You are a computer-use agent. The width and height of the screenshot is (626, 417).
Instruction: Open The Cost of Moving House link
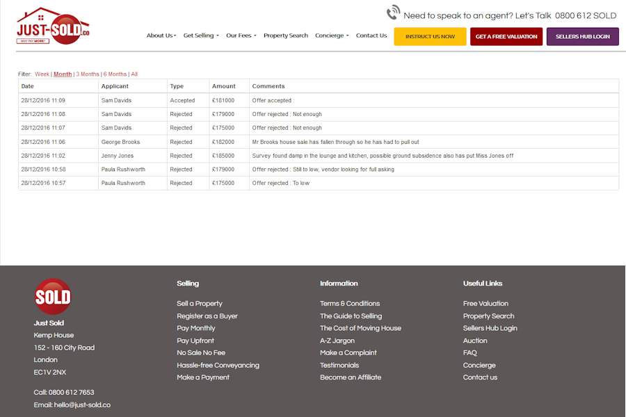360,329
